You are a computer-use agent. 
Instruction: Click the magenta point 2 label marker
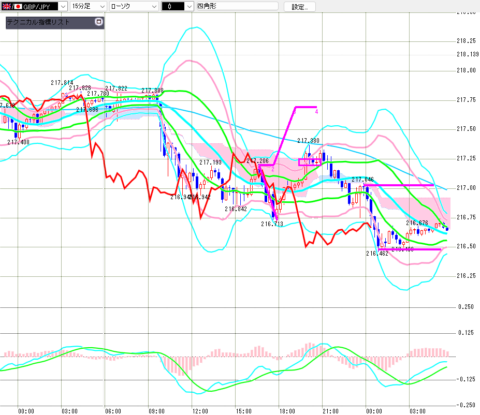click(x=273, y=169)
